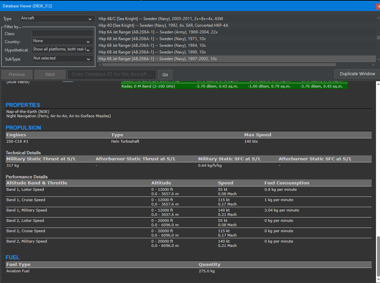Select Hkp 6B Jet Ranger 1997-2002 entry
Image resolution: width=380 pixels, height=283 pixels.
237,58
